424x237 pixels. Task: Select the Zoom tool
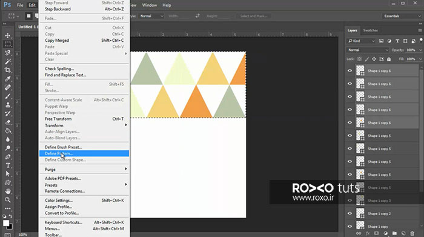click(7, 200)
